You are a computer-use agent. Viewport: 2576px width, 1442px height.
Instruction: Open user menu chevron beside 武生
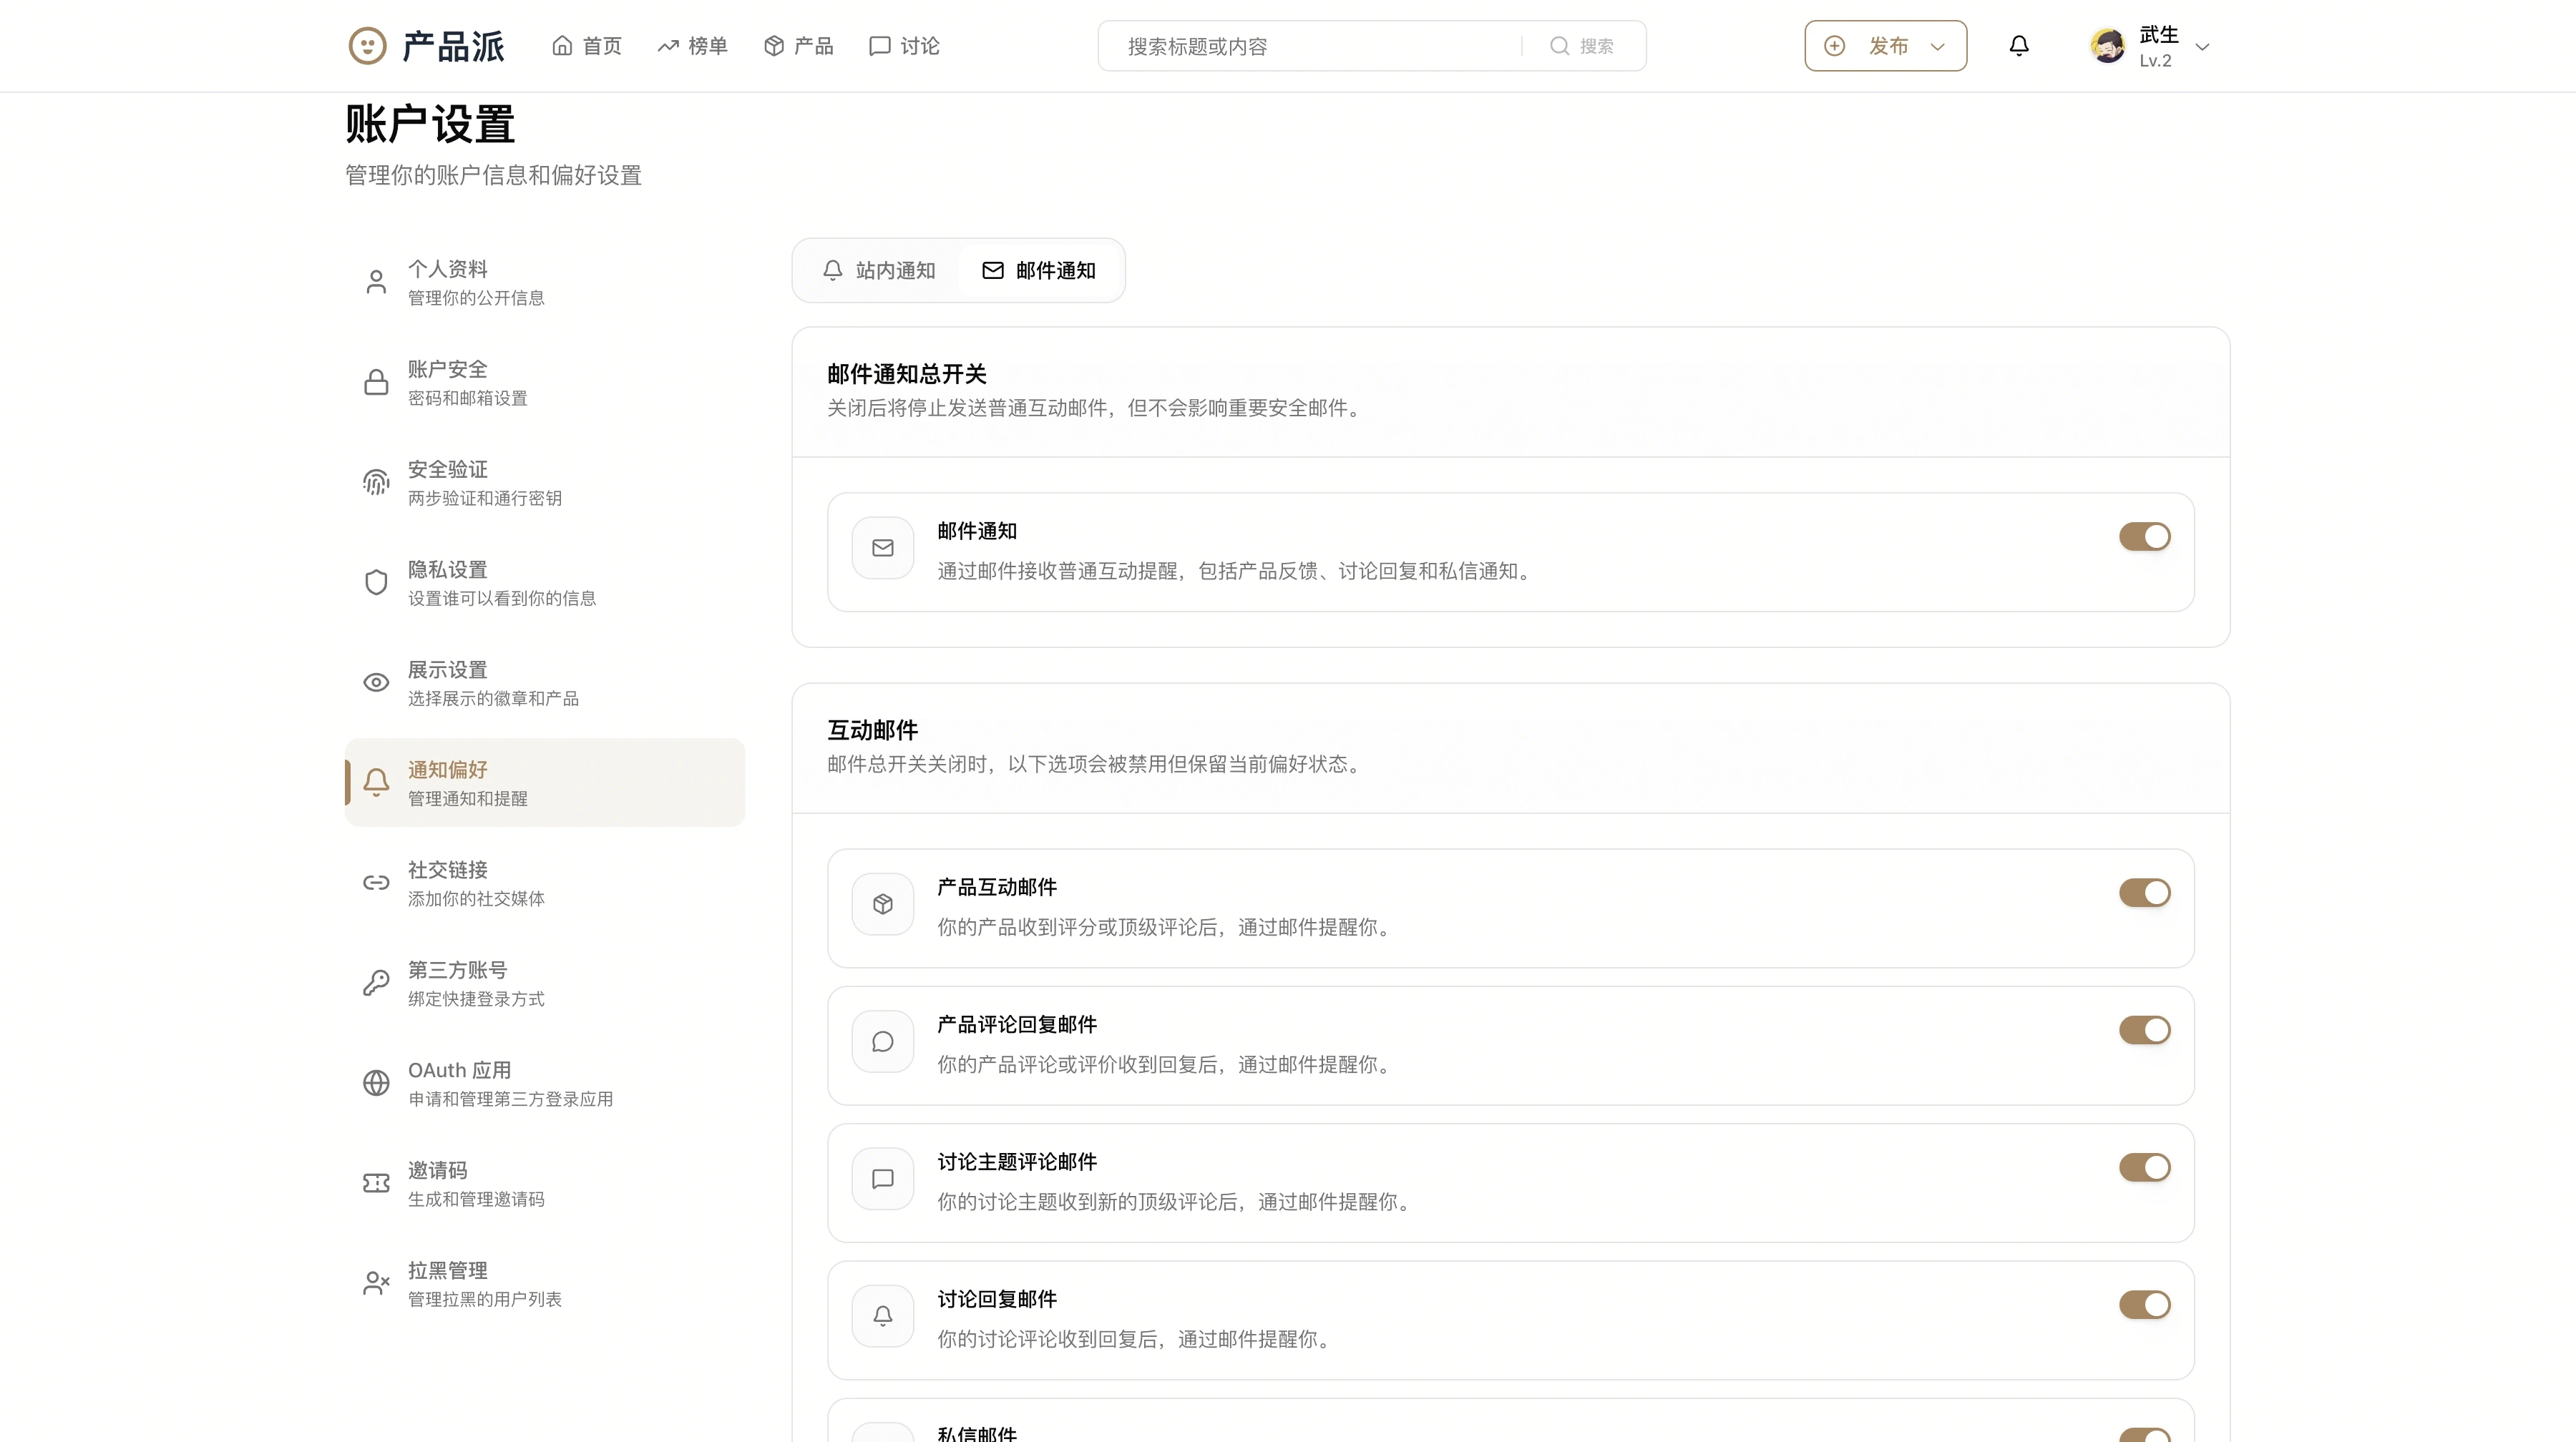[x=2202, y=47]
